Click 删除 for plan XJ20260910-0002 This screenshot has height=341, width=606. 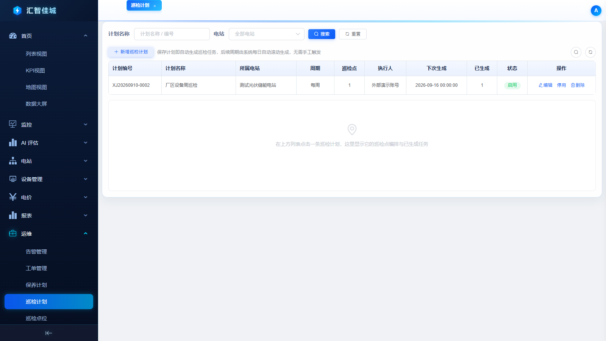pyautogui.click(x=578, y=85)
